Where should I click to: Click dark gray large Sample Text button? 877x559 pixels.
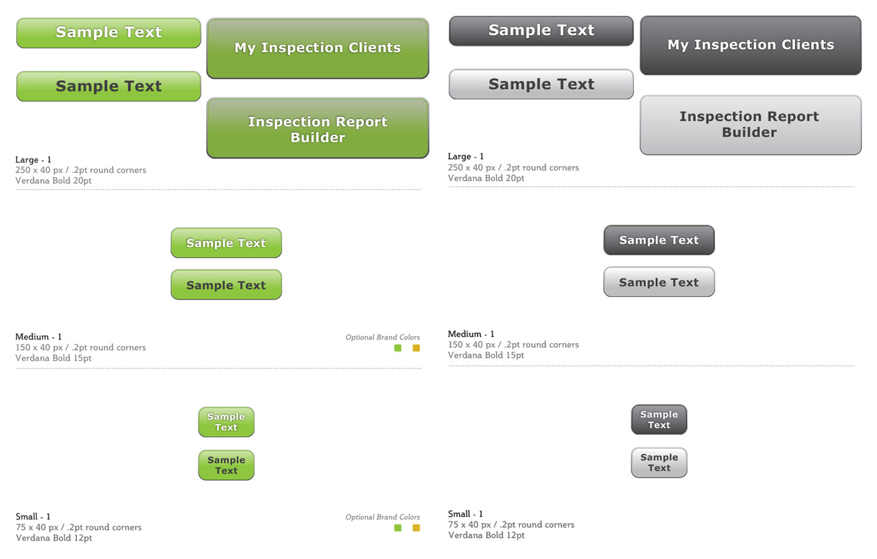tap(541, 31)
